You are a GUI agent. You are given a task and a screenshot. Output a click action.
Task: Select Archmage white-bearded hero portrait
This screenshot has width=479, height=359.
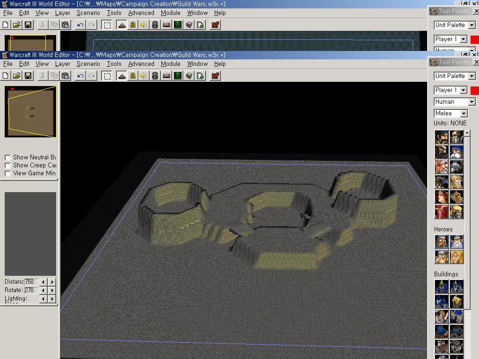pyautogui.click(x=457, y=242)
